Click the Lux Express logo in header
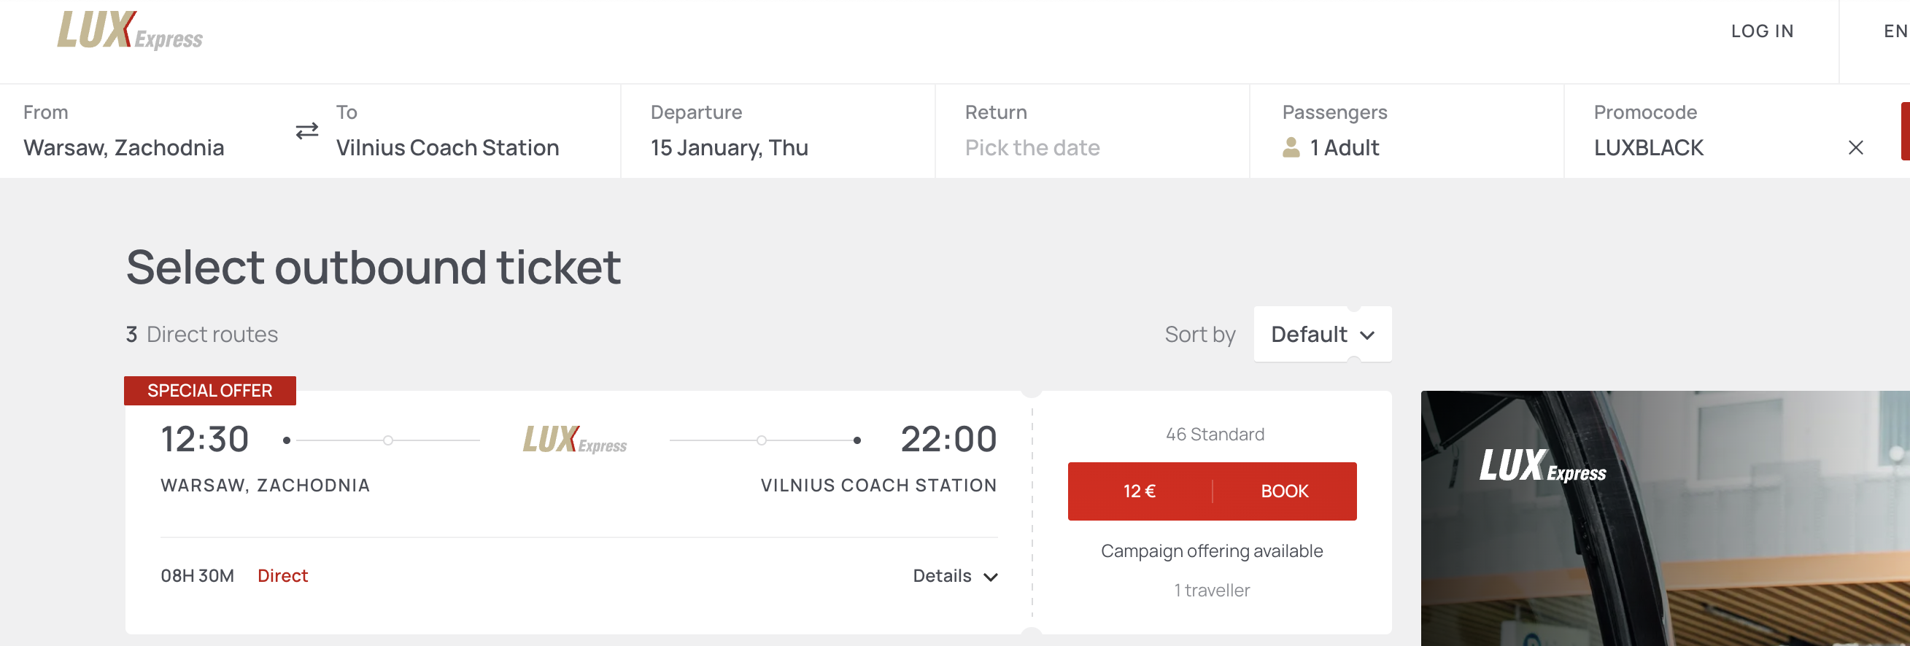Screen dimensions: 1910x646 click(x=130, y=31)
